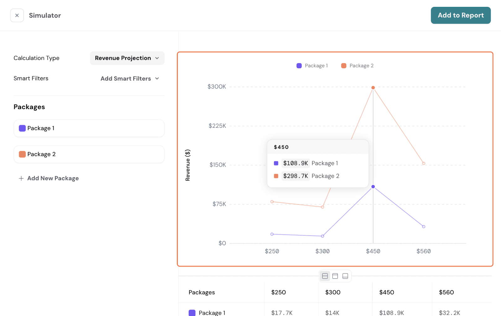
Task: Toggle Package 1 series in the chart legend
Action: click(x=312, y=66)
